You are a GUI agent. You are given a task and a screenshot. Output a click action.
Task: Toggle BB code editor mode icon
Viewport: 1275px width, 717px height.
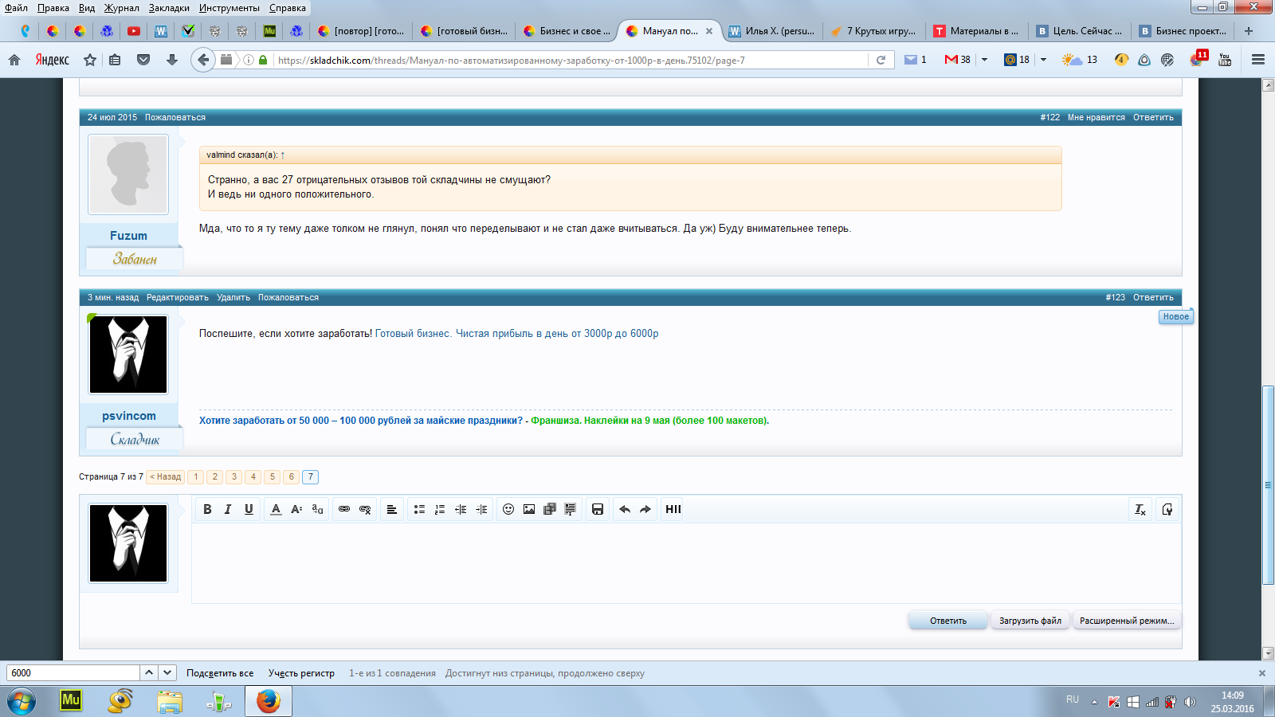[1167, 509]
